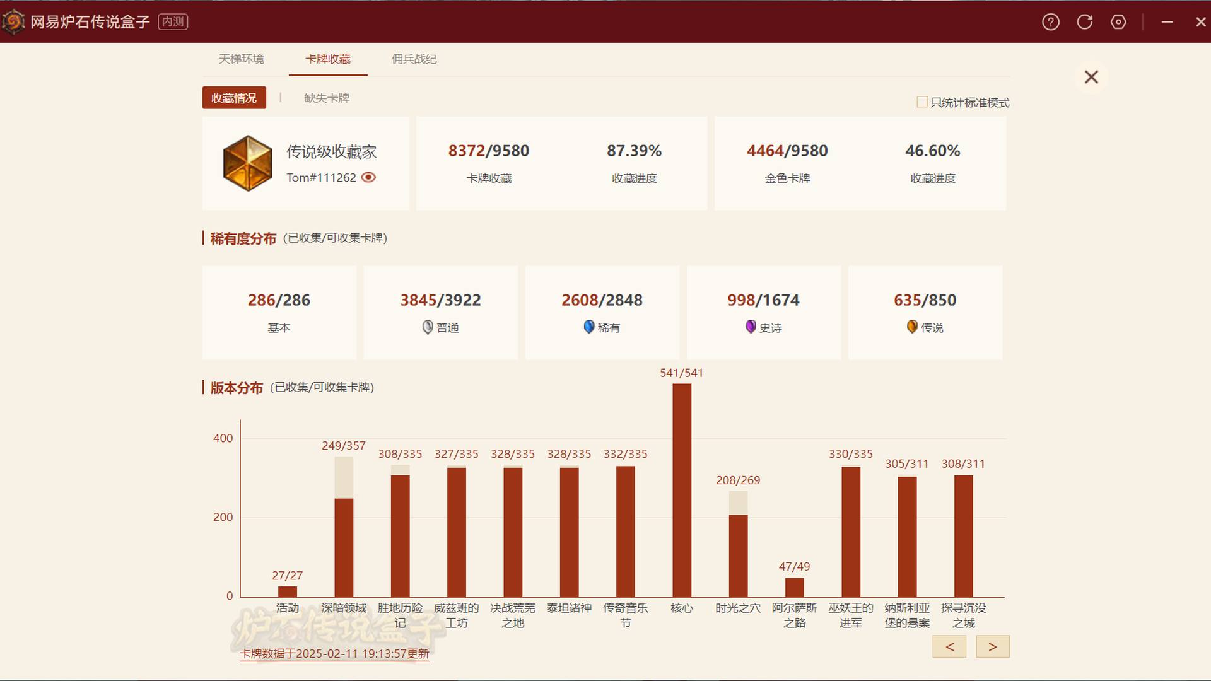This screenshot has width=1211, height=681.
Task: Click the Tom#111262 battle tag
Action: click(321, 178)
